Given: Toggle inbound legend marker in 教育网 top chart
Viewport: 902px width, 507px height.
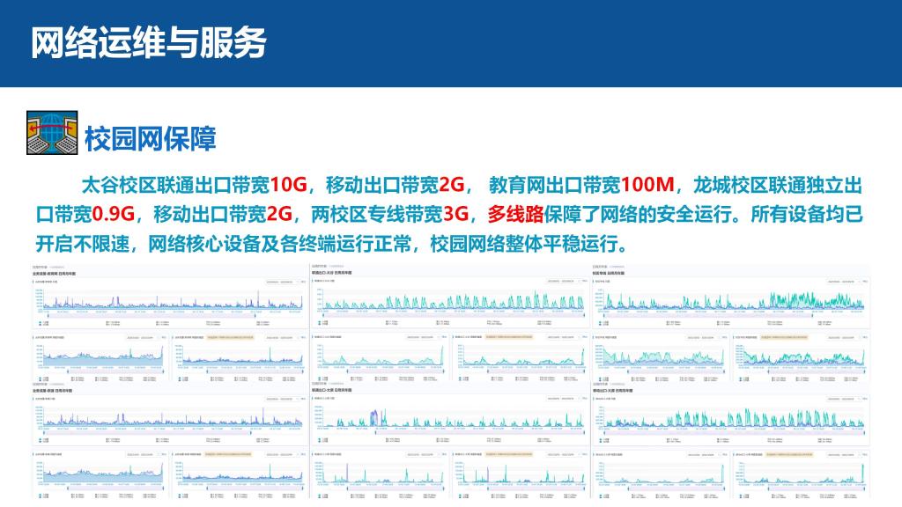Looking at the screenshot, I should coord(38,323).
